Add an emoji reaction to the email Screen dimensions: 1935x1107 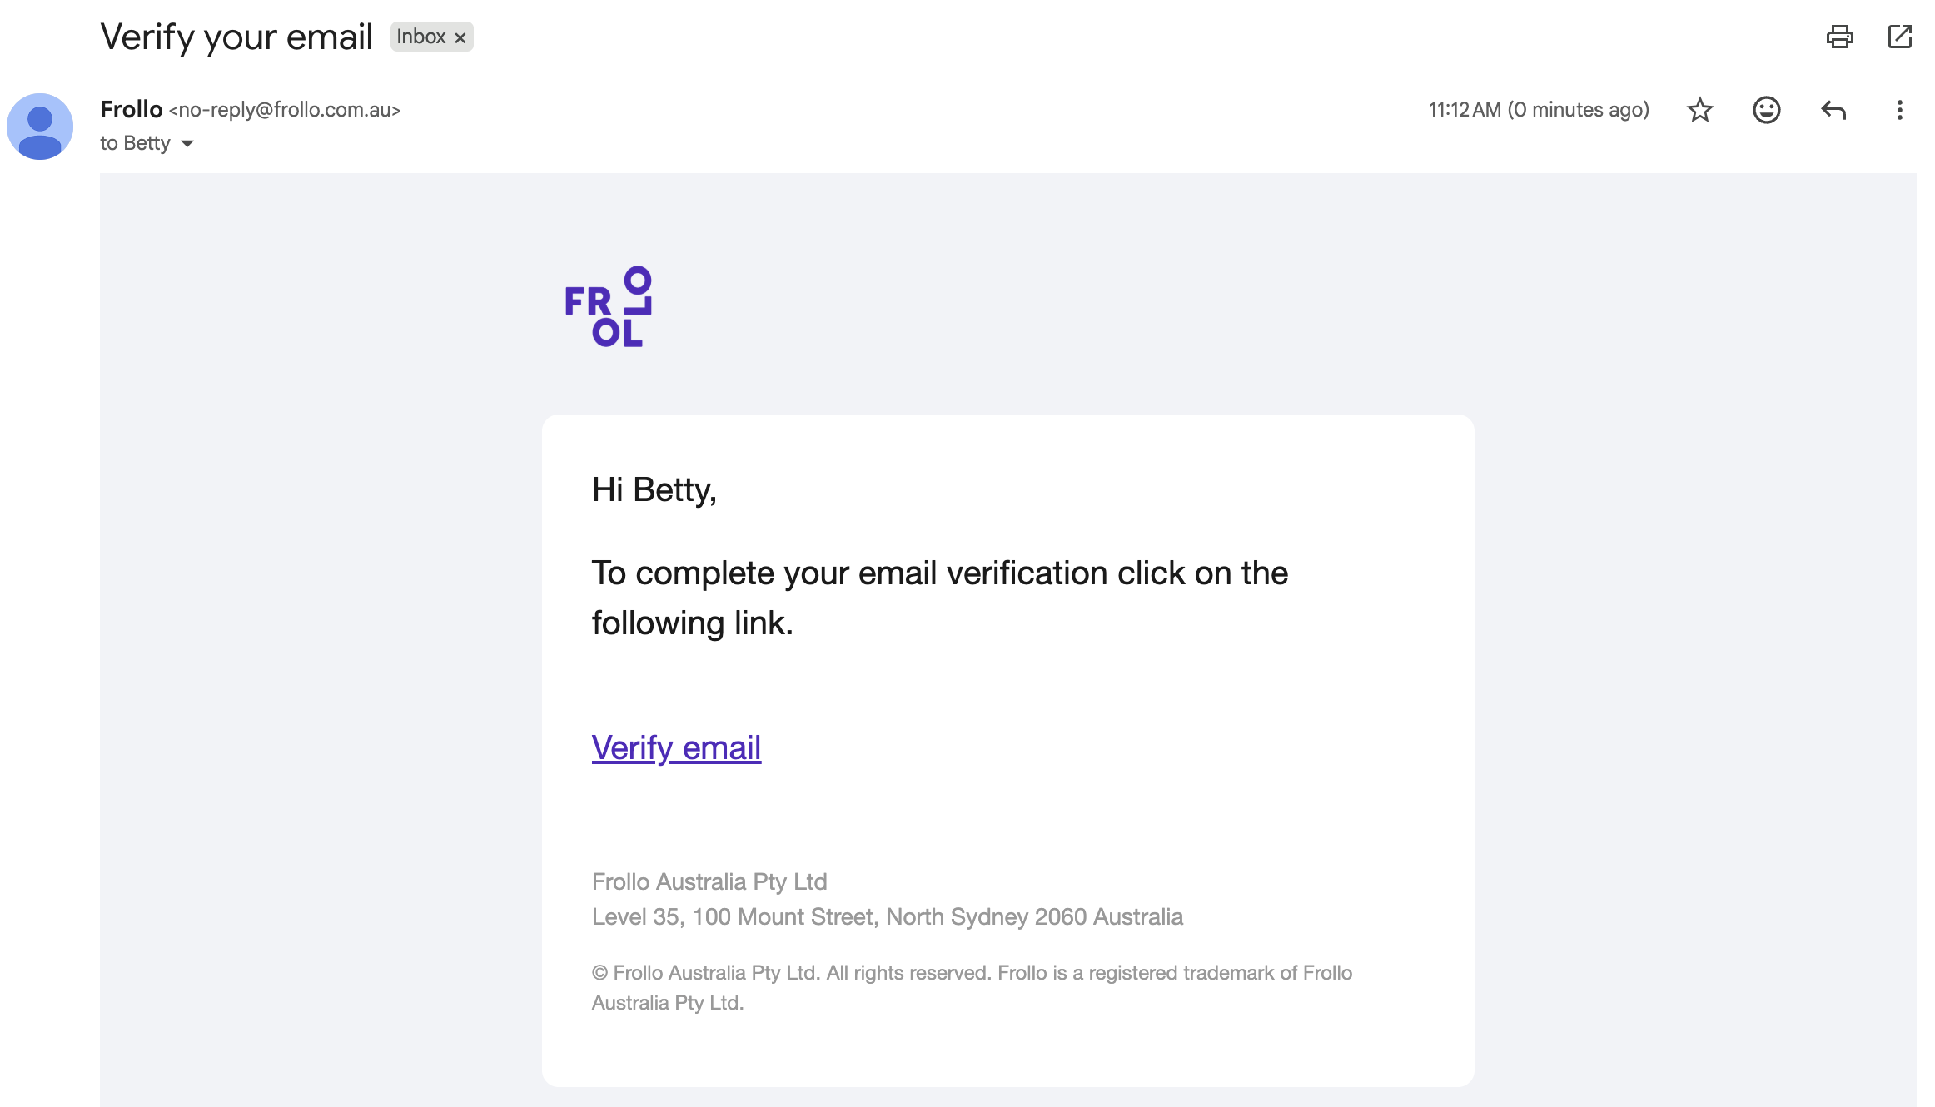(x=1766, y=110)
